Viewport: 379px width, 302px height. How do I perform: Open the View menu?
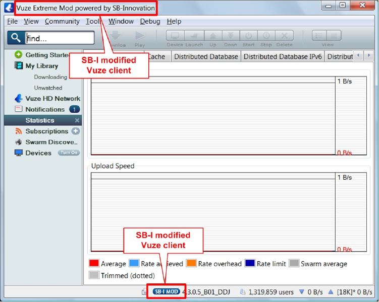pyautogui.click(x=31, y=22)
